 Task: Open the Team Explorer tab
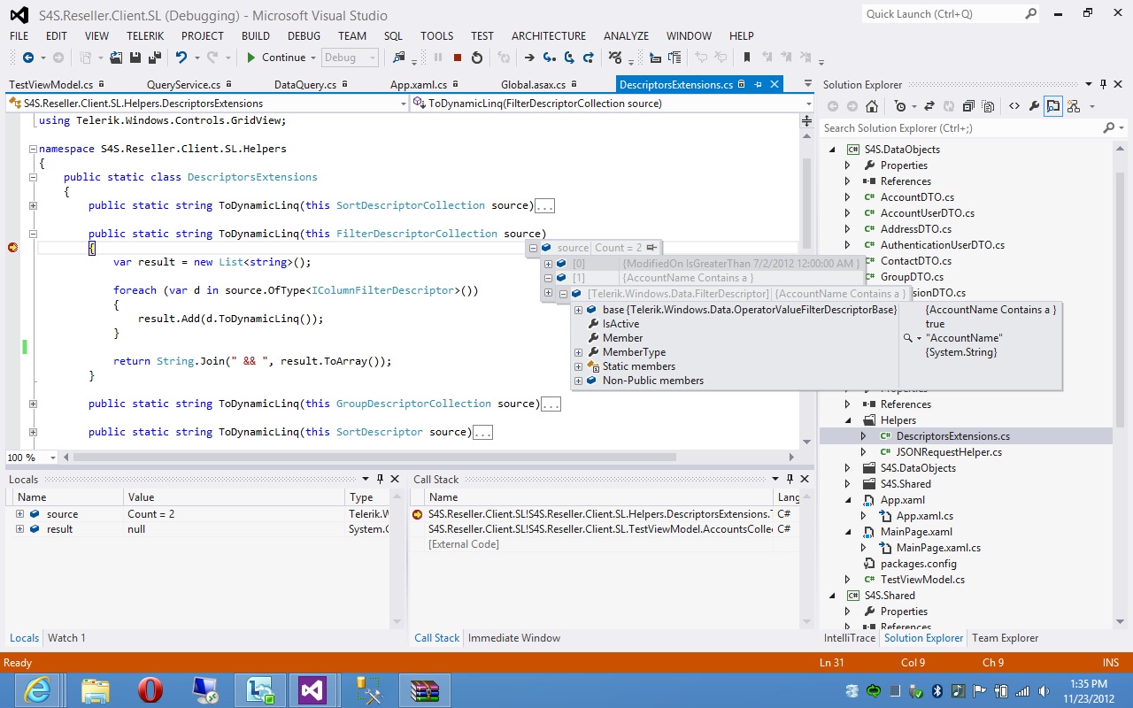[x=1005, y=638]
